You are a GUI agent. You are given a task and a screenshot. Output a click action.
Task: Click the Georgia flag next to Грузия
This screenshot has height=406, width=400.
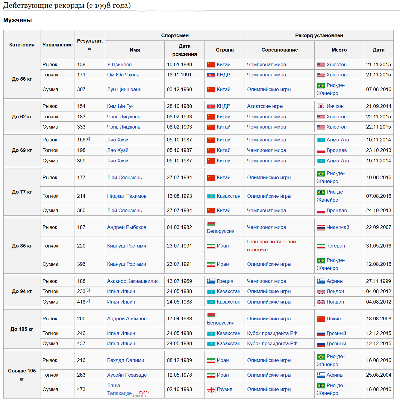[211, 390]
